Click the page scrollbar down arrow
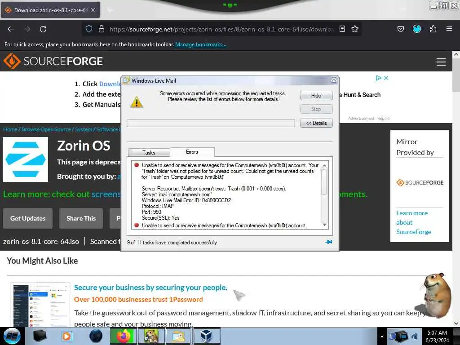This screenshot has height=345, width=460. pyautogui.click(x=456, y=323)
